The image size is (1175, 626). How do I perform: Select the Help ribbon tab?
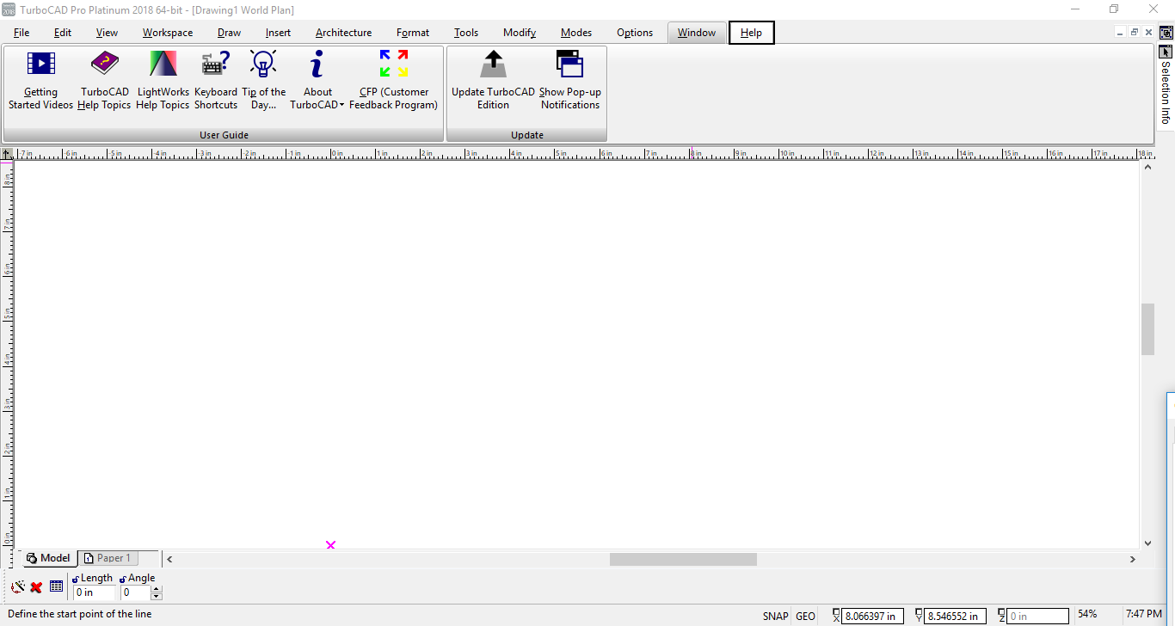(751, 33)
